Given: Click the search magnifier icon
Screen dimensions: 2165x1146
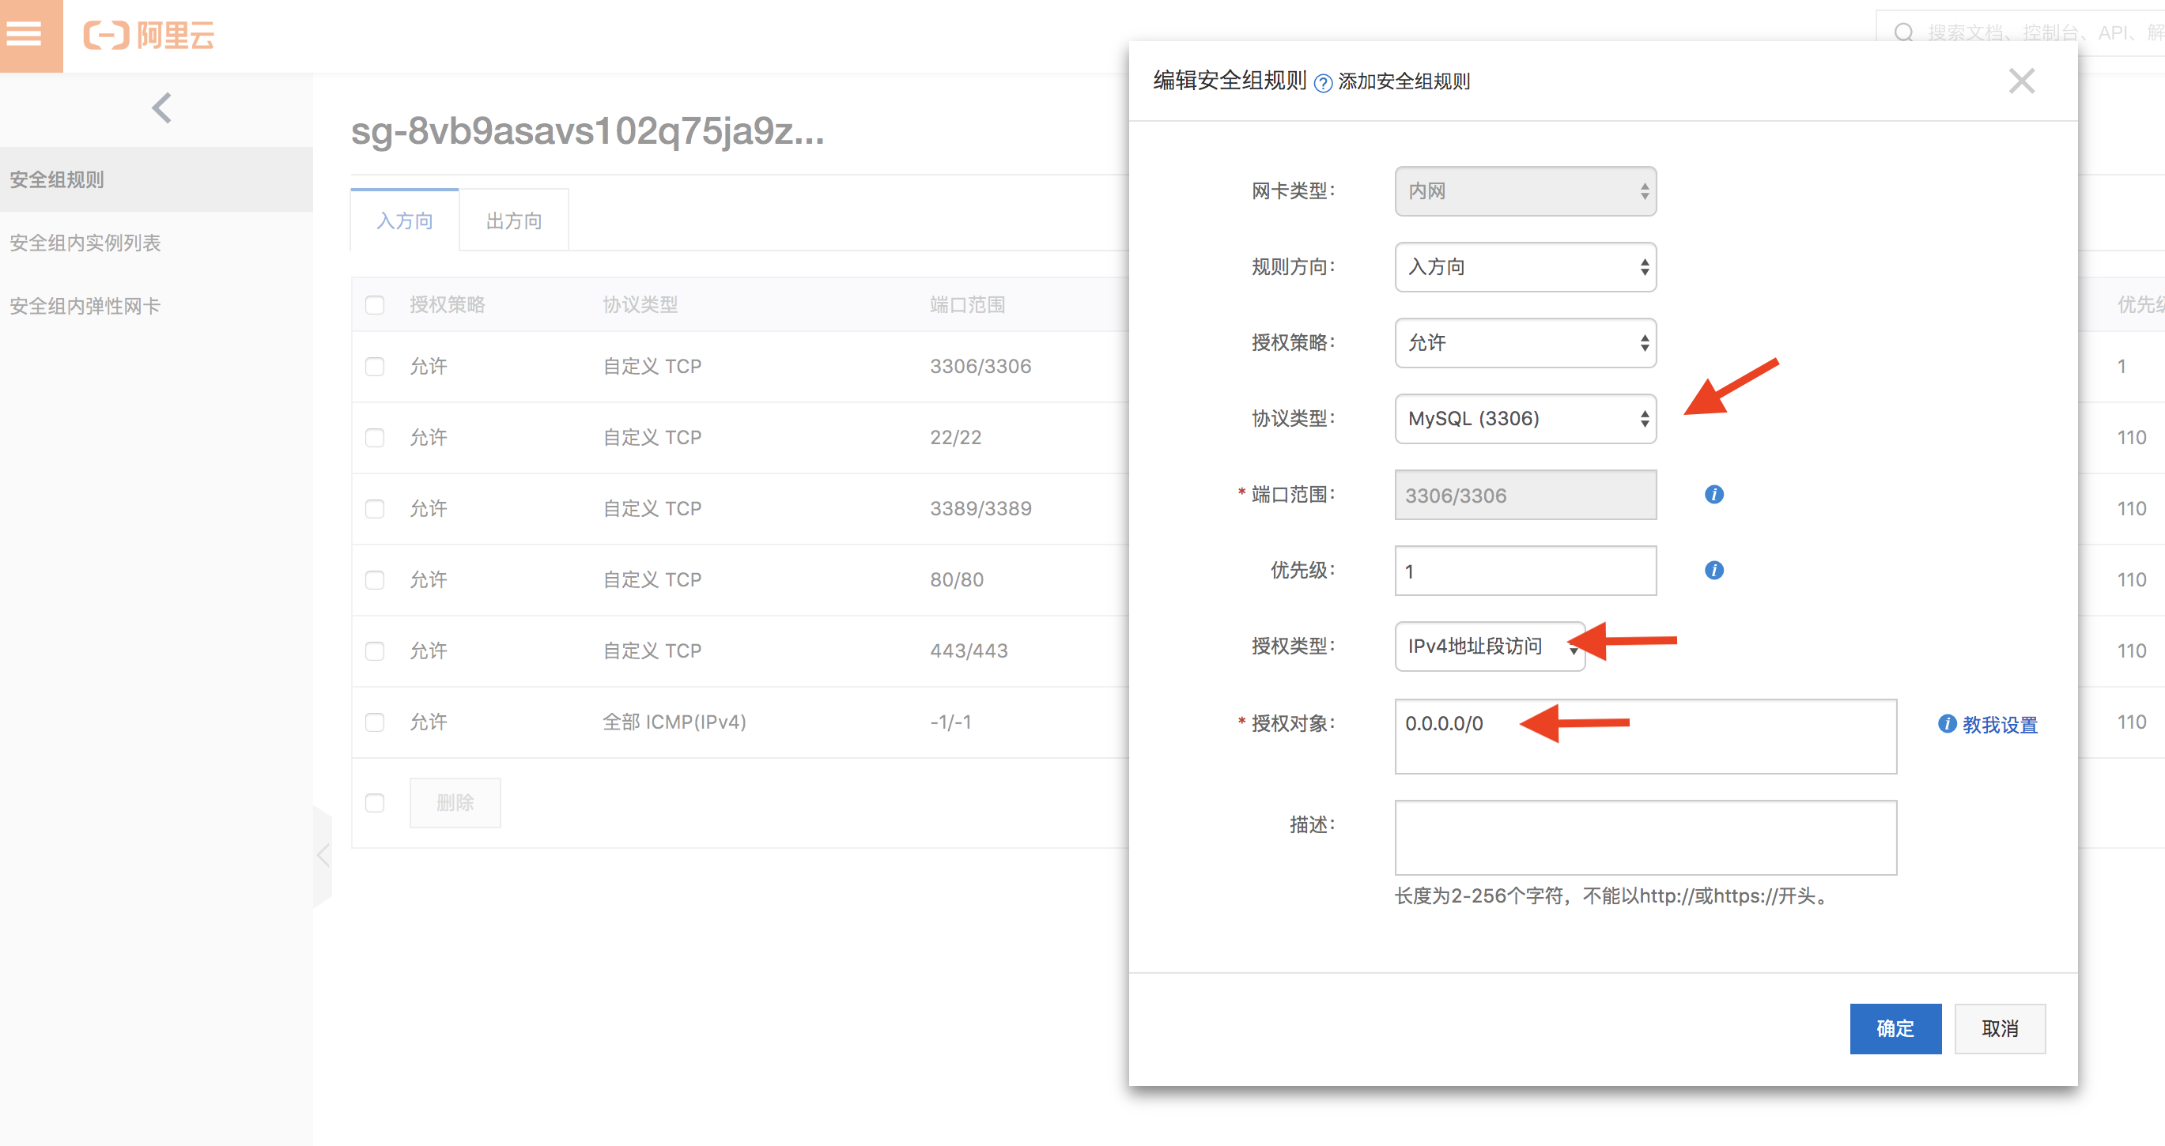Looking at the screenshot, I should [1903, 32].
